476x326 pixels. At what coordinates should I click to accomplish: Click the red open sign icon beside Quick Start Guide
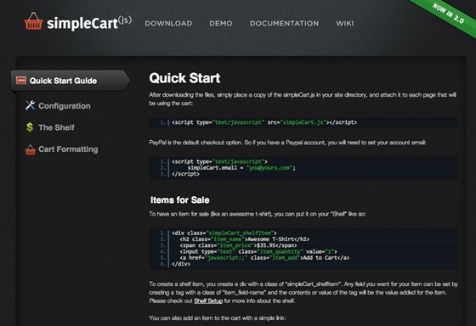[x=21, y=81]
